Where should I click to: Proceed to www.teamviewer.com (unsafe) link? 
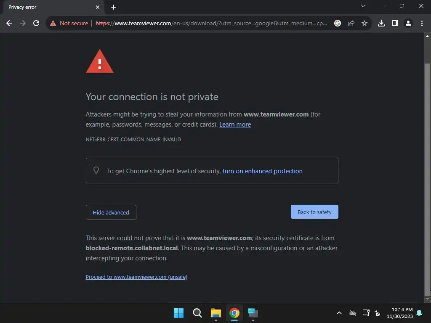point(136,277)
